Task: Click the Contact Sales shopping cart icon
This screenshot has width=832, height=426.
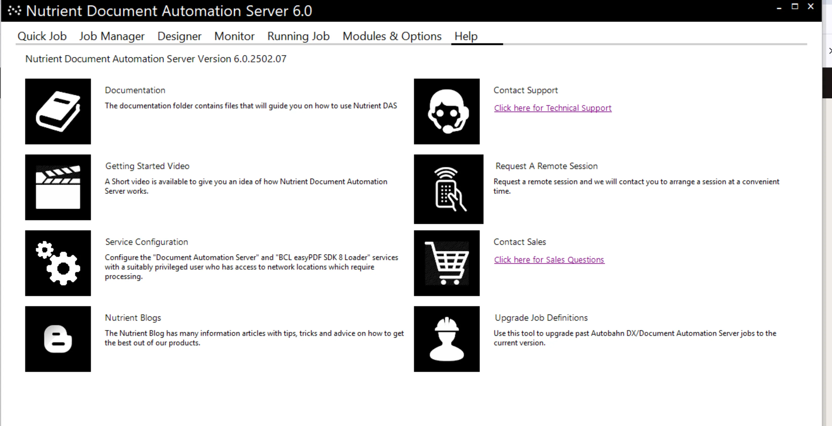Action: 447,263
